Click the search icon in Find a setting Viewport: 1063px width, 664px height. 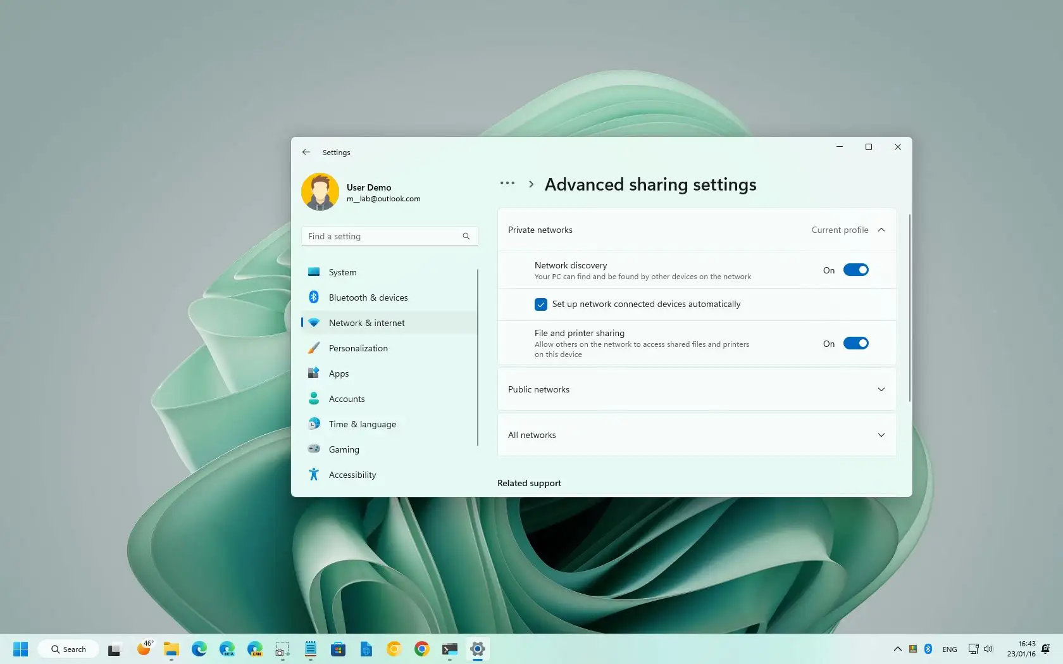(x=466, y=236)
